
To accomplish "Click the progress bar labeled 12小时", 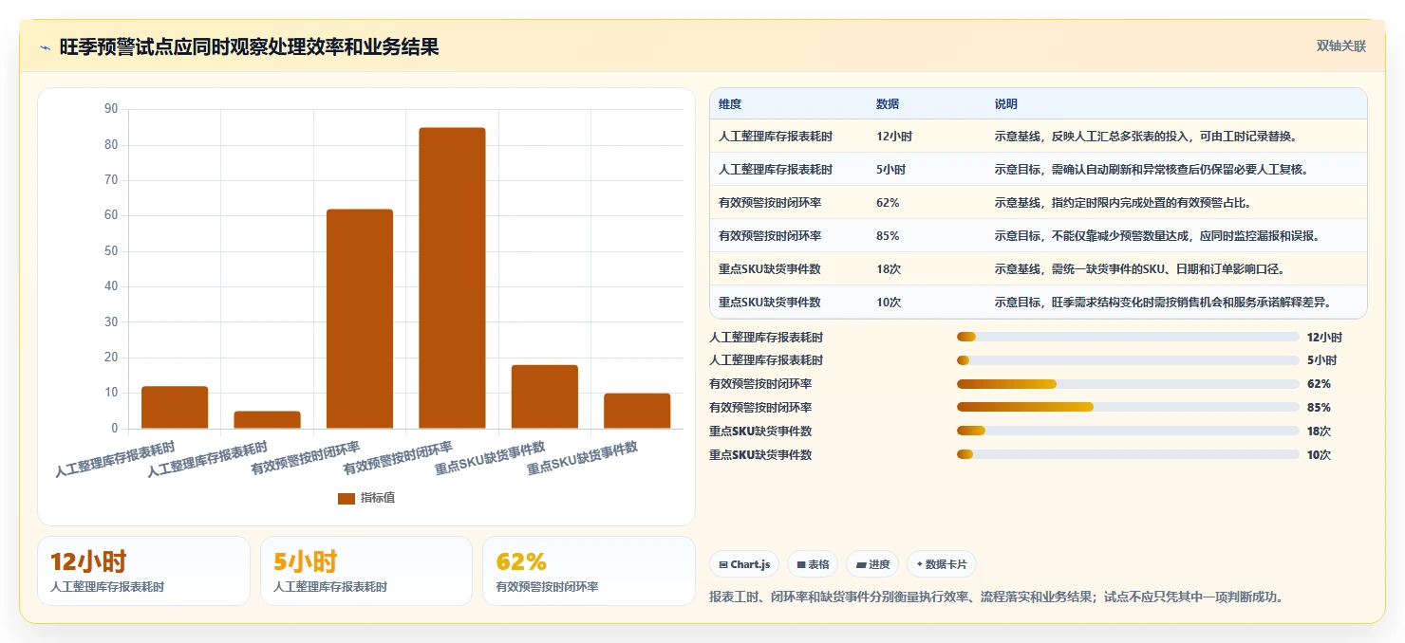I will 1128,337.
